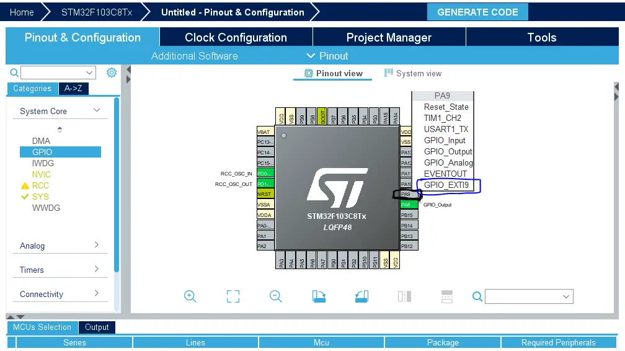Switch to Clock Configuration tab
This screenshot has height=351, width=625.
236,37
